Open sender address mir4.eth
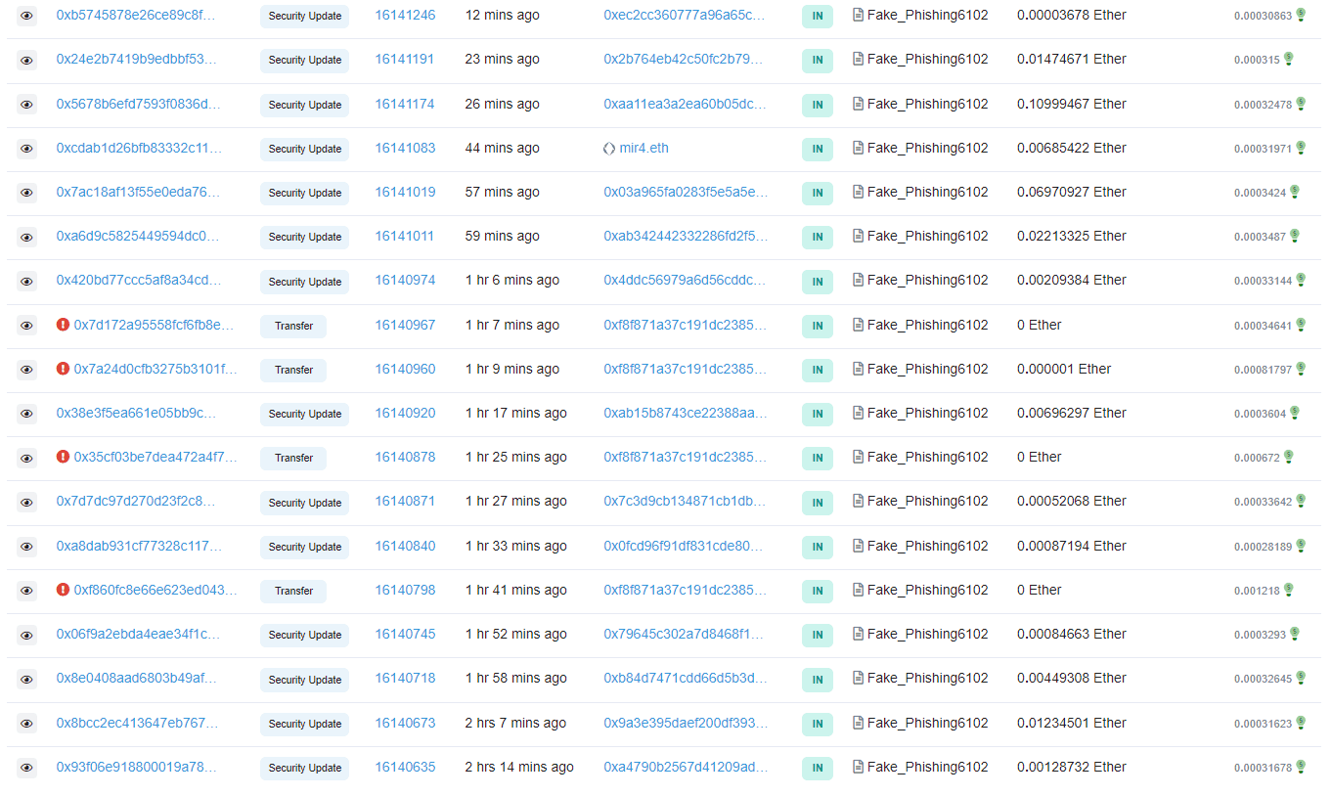 coord(644,148)
